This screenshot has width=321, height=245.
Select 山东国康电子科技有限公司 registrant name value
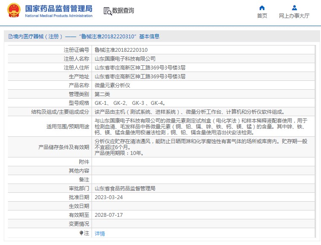point(125,59)
